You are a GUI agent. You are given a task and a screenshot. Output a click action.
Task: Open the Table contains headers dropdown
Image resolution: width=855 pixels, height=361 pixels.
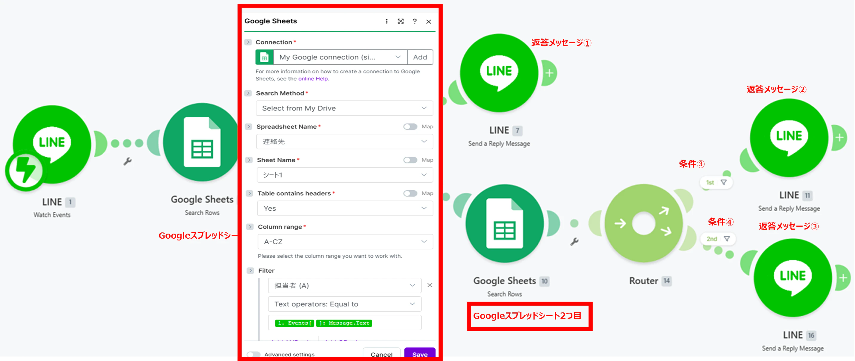pyautogui.click(x=345, y=208)
